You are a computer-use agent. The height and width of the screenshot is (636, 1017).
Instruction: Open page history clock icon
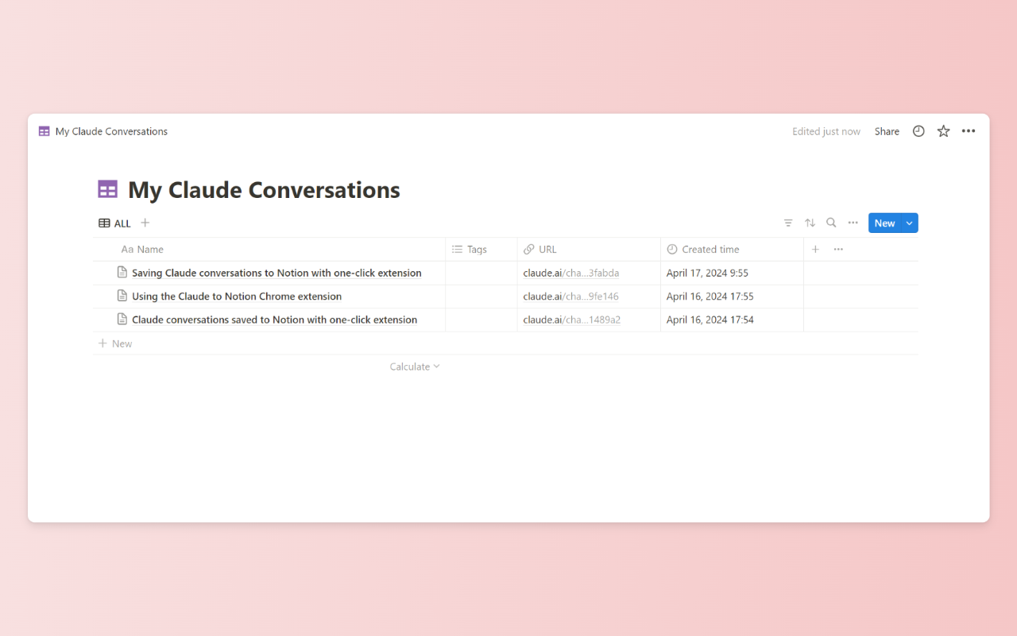[918, 131]
